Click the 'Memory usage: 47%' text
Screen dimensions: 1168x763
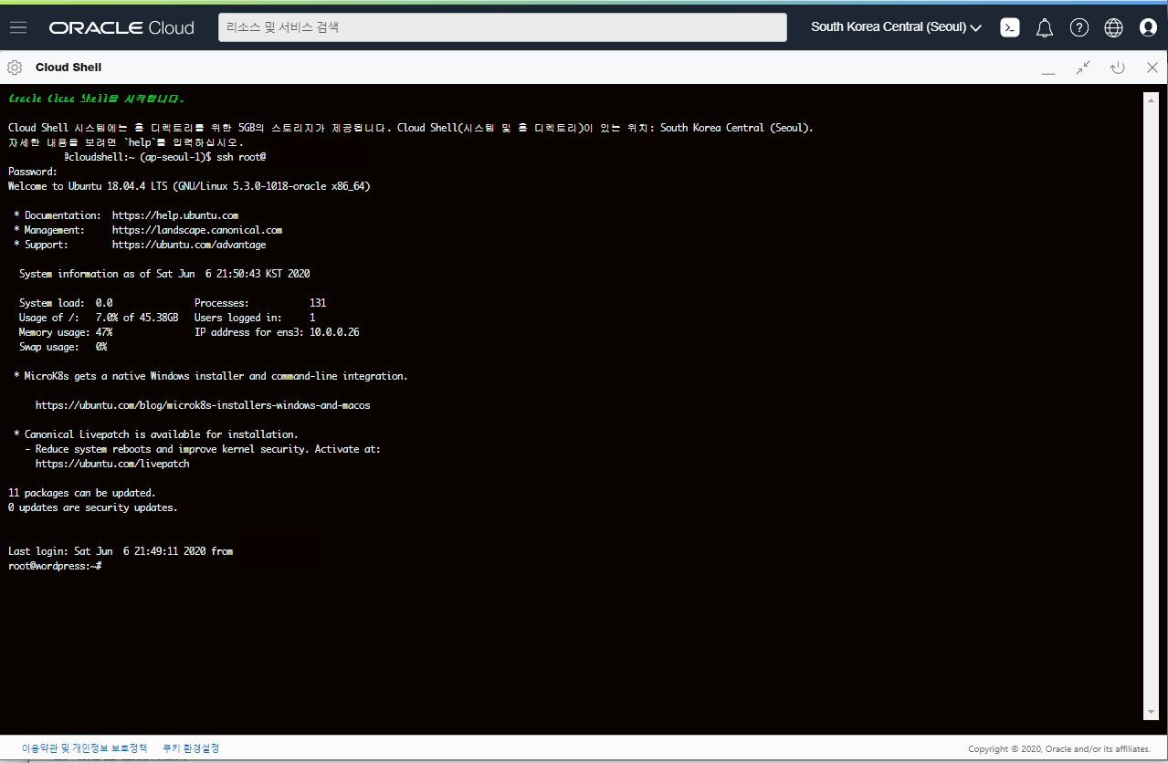(66, 332)
